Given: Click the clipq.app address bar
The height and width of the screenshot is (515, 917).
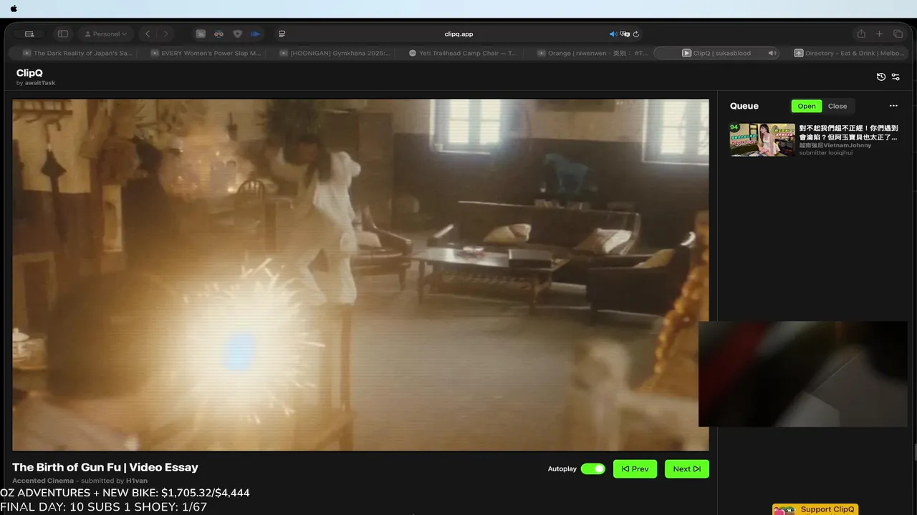Looking at the screenshot, I should pos(458,34).
